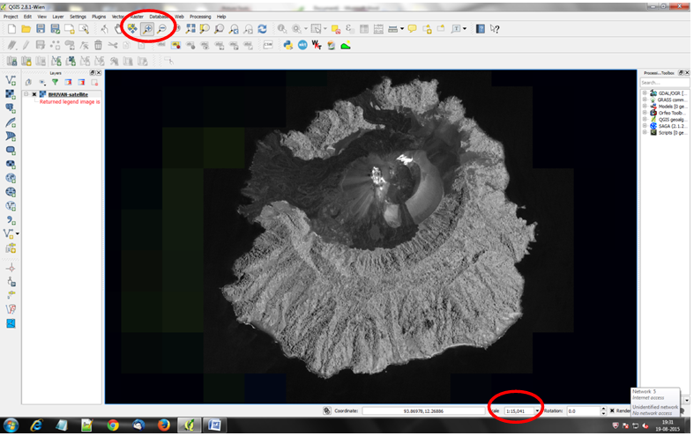Open the Python Console icon

[288, 45]
